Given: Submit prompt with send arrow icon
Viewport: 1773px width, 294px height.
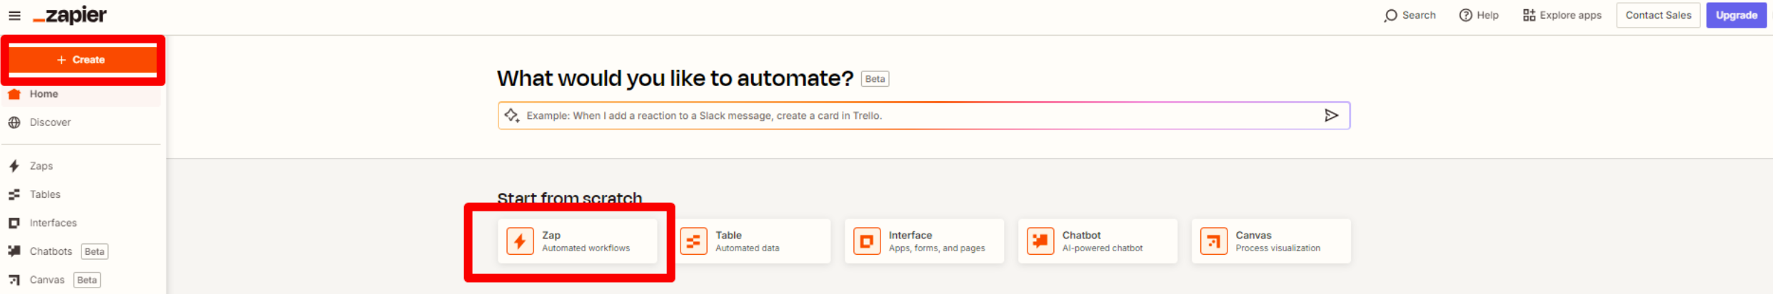Looking at the screenshot, I should tap(1331, 115).
